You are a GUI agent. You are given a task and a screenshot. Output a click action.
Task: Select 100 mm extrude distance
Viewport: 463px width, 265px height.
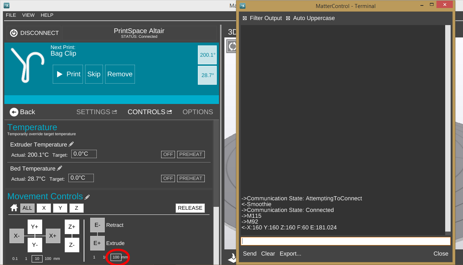click(x=116, y=257)
